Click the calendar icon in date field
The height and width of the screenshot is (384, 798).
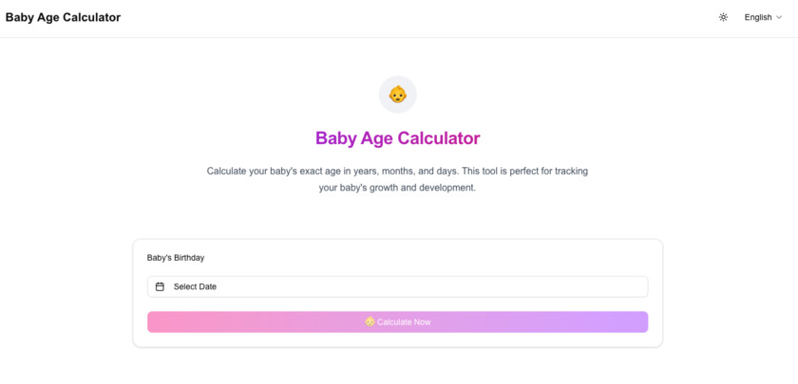[160, 286]
